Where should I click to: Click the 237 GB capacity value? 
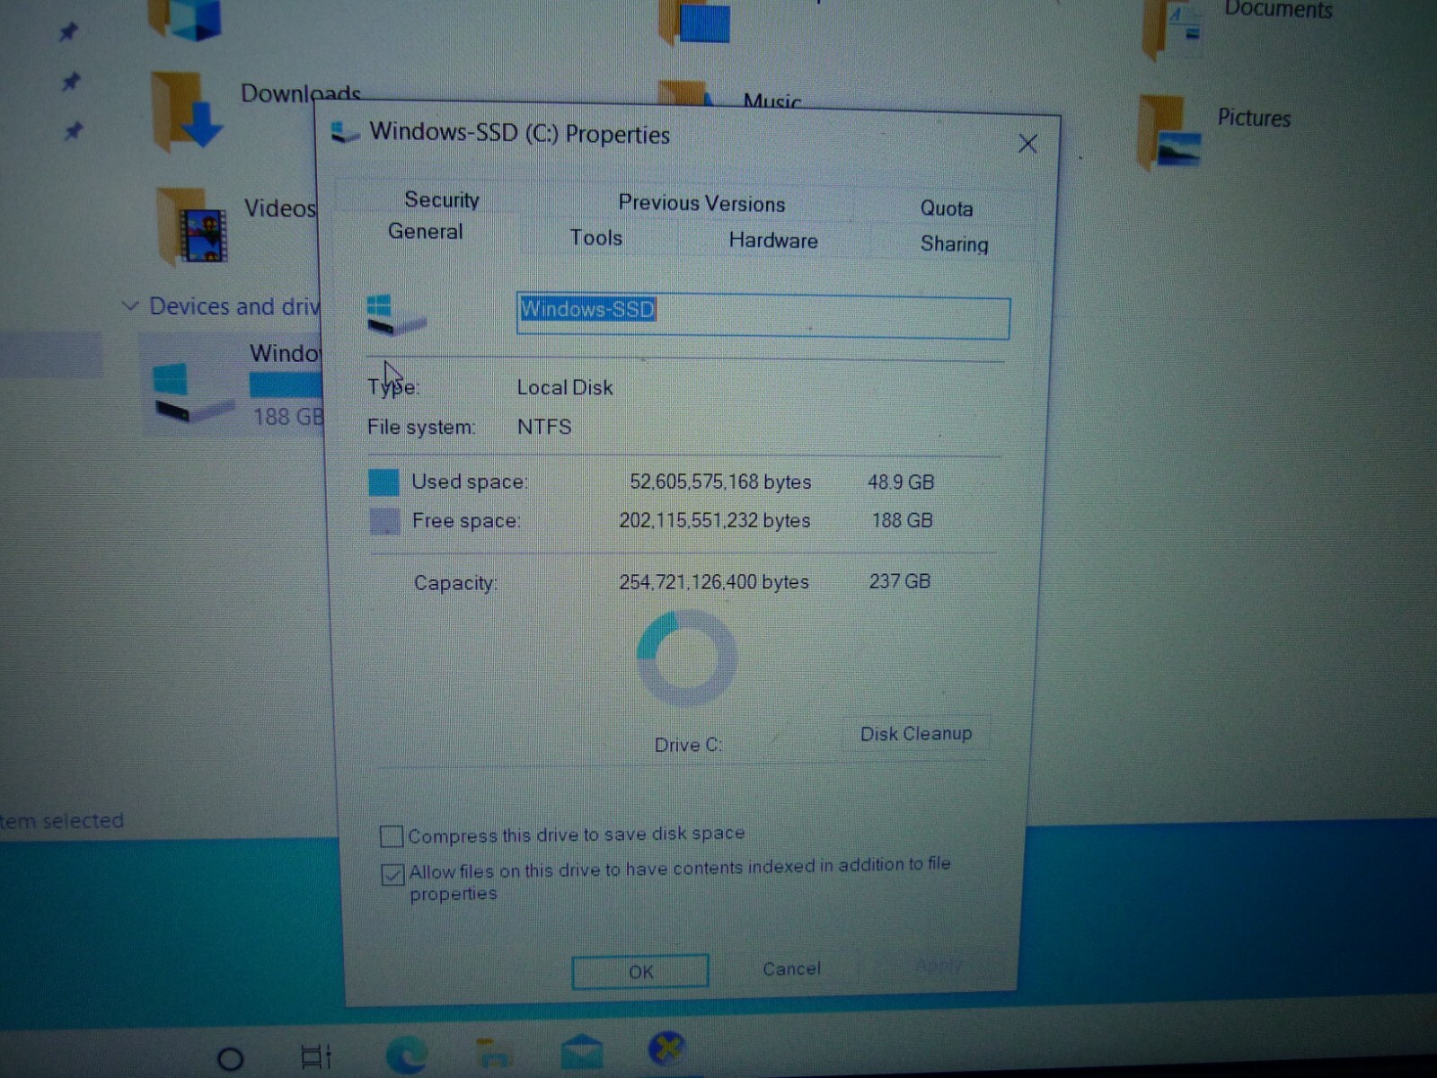[899, 581]
